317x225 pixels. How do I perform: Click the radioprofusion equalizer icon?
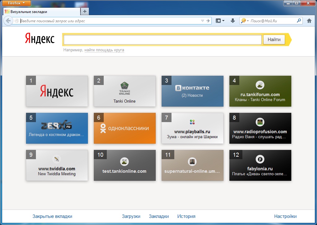pyautogui.click(x=260, y=122)
